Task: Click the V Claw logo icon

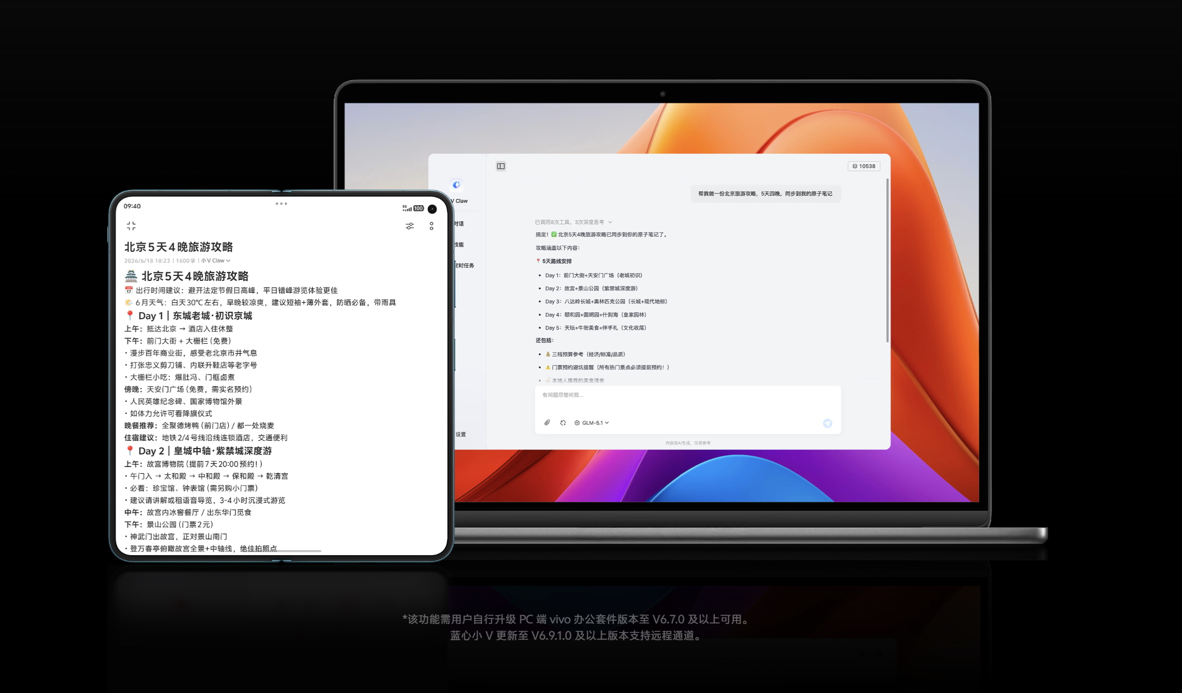Action: (x=456, y=184)
